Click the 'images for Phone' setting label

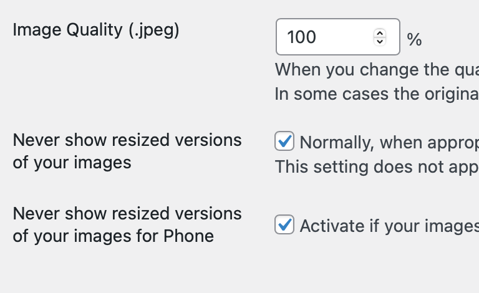pos(127,225)
